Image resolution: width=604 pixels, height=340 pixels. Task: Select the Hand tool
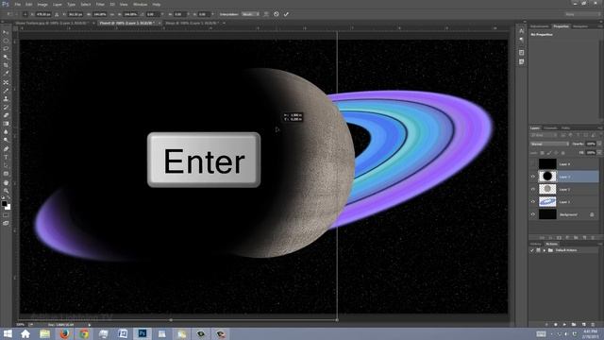6,182
